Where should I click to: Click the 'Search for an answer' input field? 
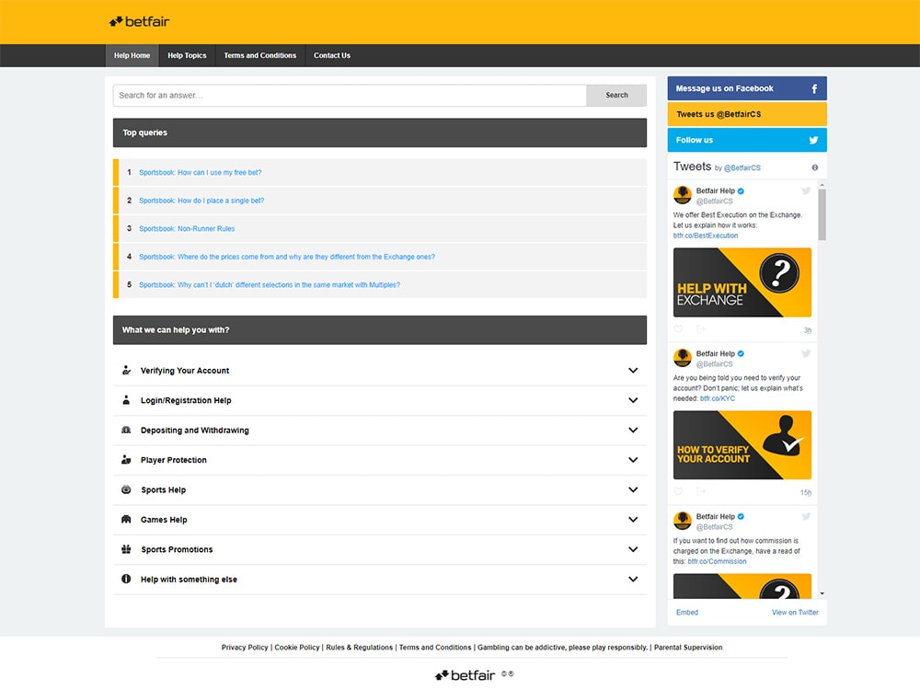(350, 95)
